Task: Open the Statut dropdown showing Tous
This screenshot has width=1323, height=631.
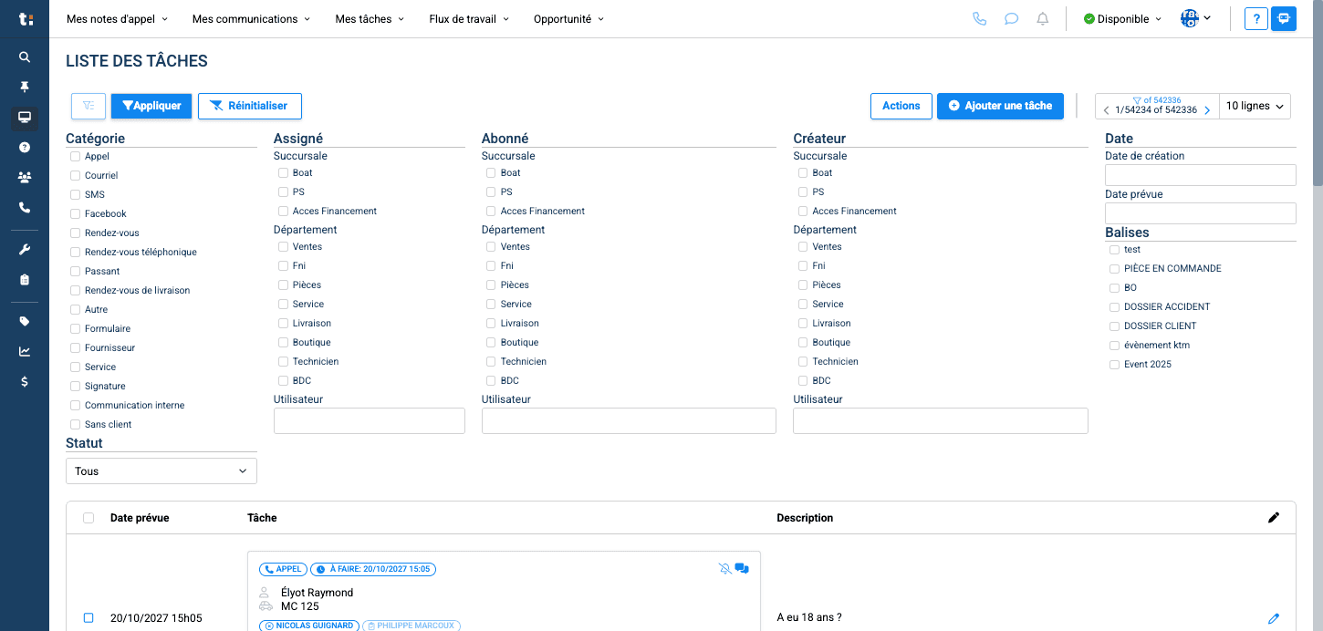Action: click(161, 471)
